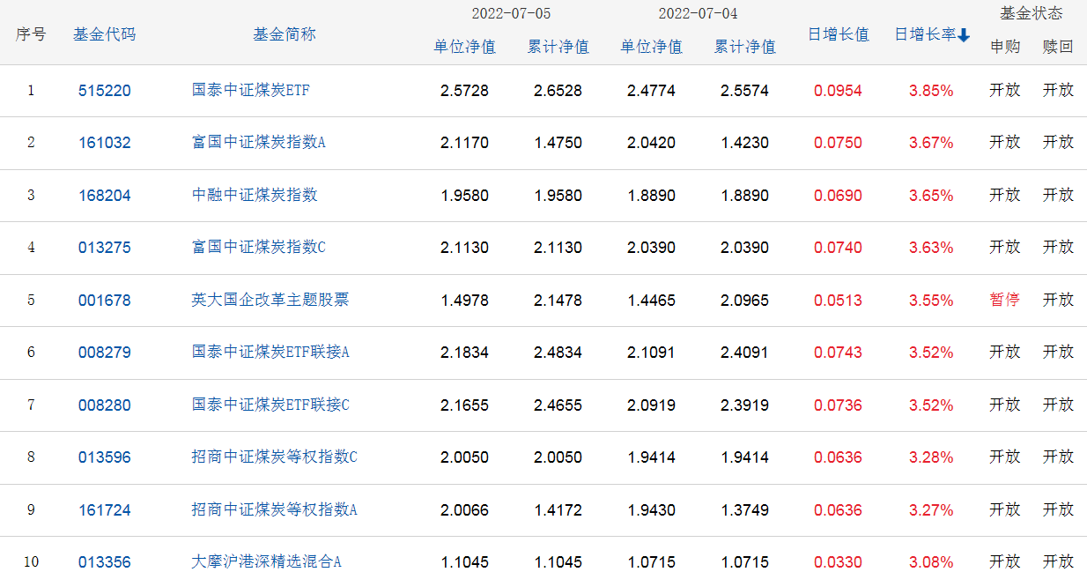Click growth rate 3.08% cell
Image resolution: width=1087 pixels, height=587 pixels.
(x=931, y=562)
